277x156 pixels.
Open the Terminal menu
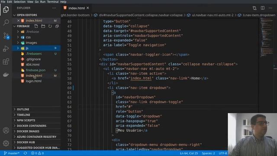(53, 2)
